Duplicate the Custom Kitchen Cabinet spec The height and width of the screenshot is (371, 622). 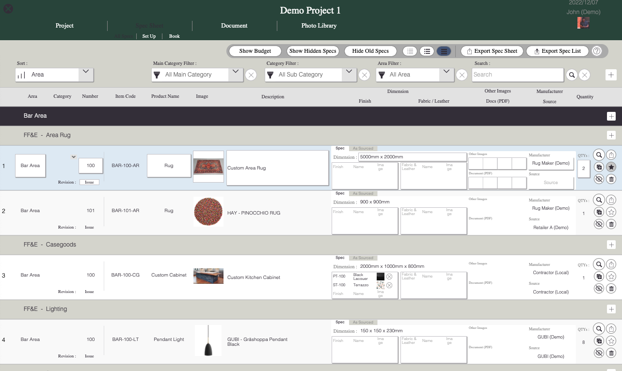coord(599,276)
